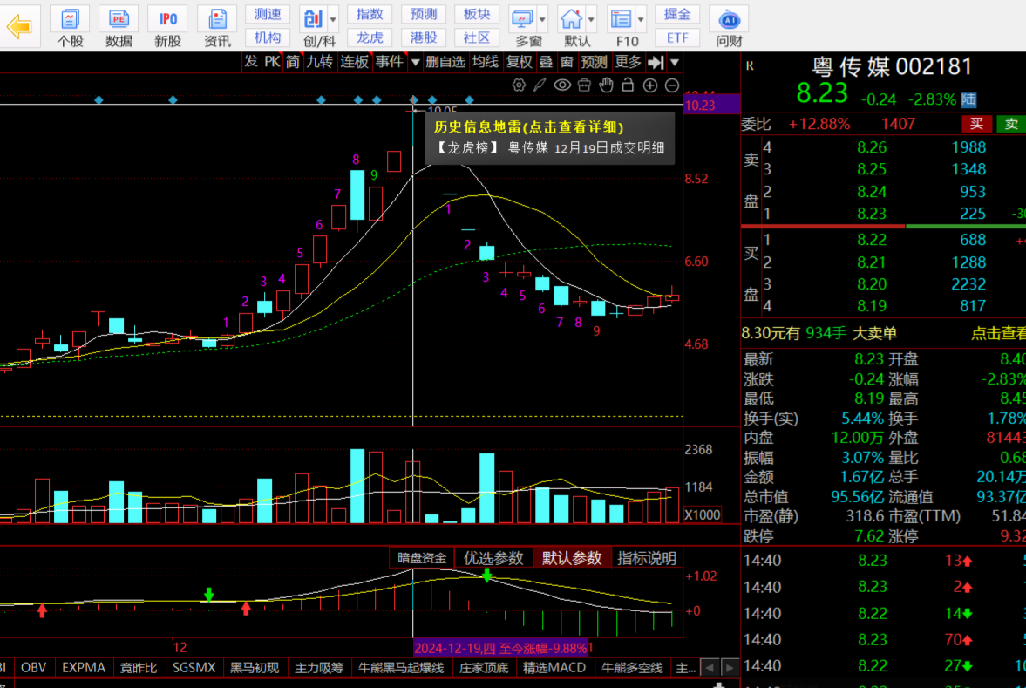Image resolution: width=1026 pixels, height=688 pixels.
Task: Select the 暗盘资金 tab
Action: click(x=422, y=558)
